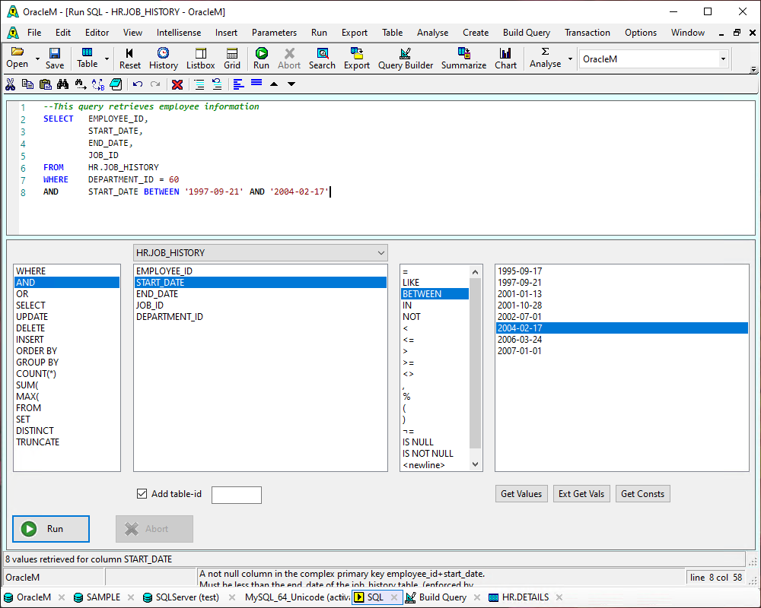Click the red X delete icon
The image size is (761, 608).
[177, 84]
